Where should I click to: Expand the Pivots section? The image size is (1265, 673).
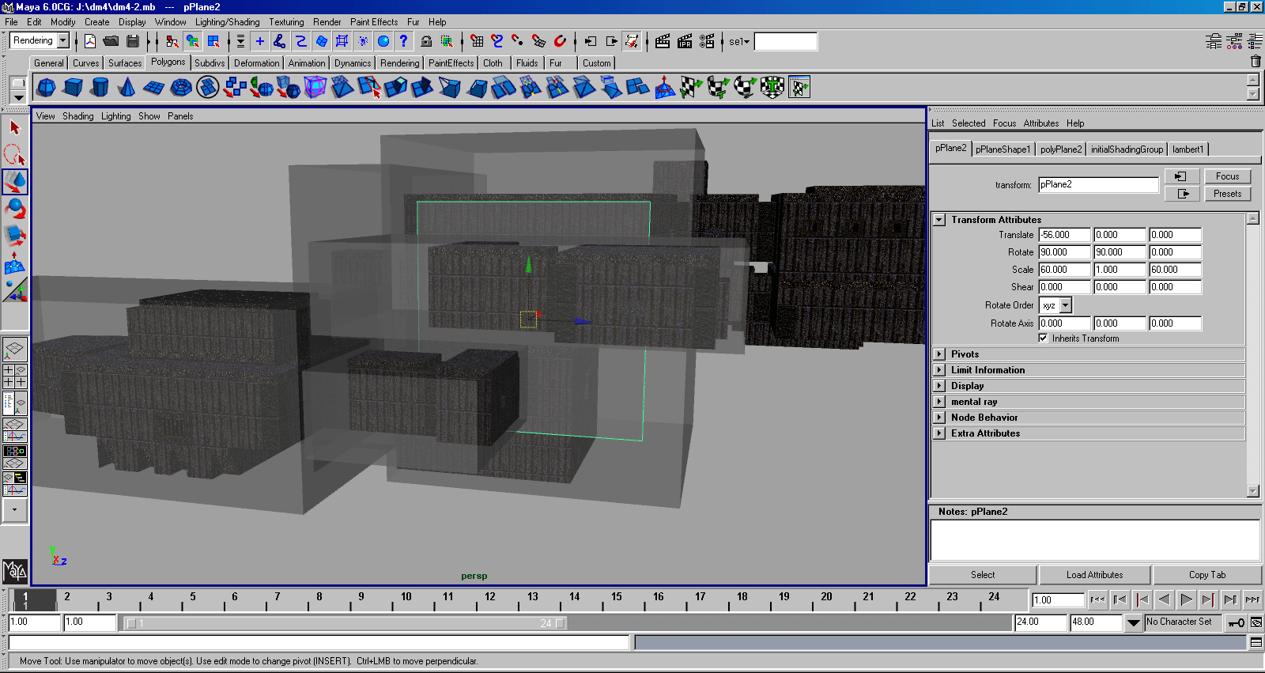click(x=939, y=354)
